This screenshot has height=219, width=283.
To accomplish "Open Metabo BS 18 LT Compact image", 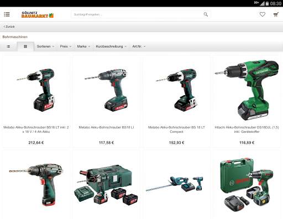I will [x=176, y=90].
